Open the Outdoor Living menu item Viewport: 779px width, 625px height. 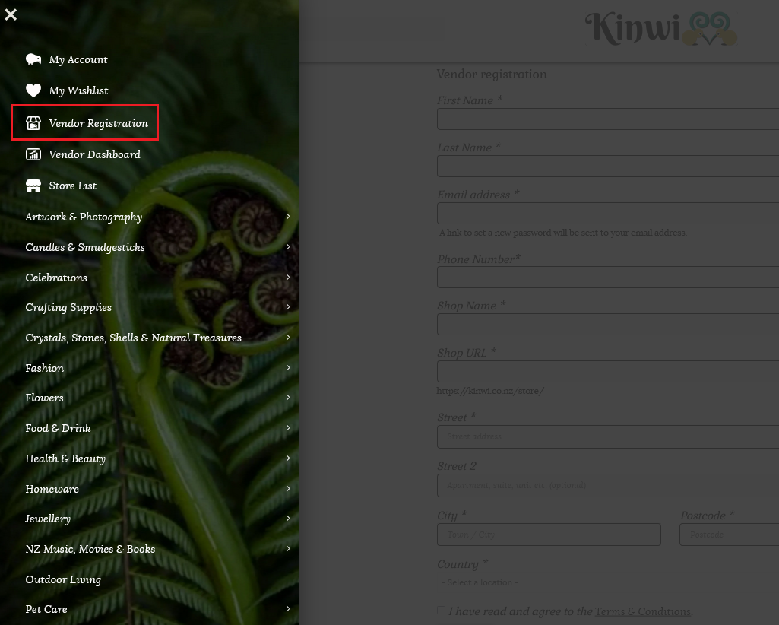63,579
